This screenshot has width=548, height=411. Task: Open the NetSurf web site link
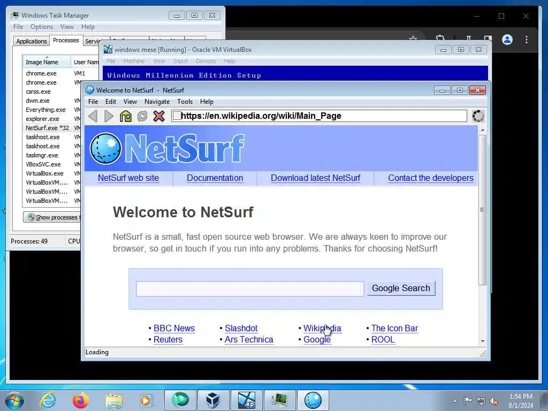coord(128,178)
